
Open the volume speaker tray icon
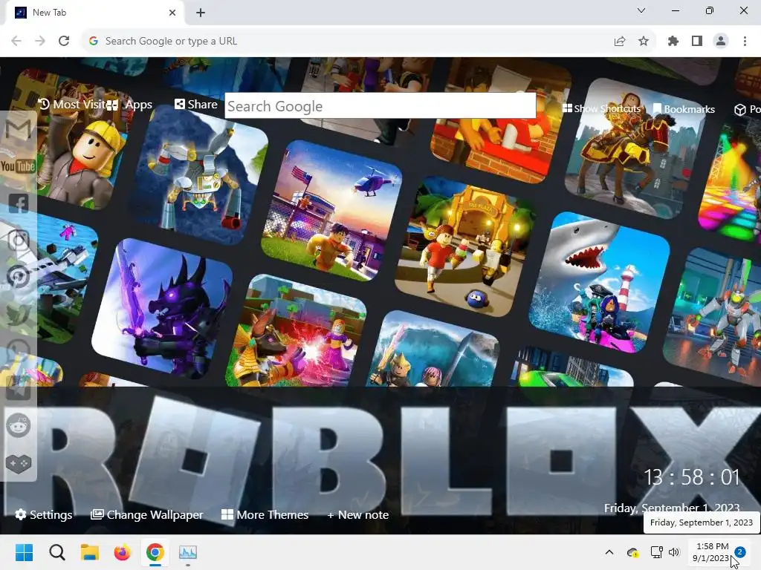tap(673, 552)
